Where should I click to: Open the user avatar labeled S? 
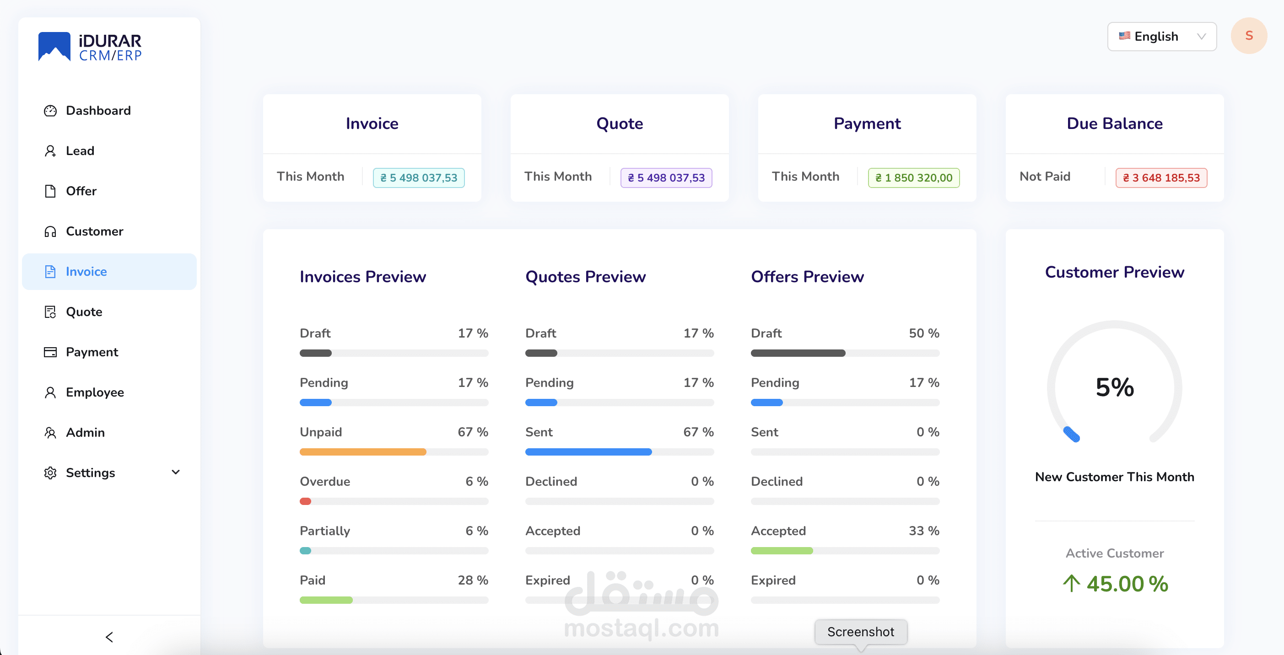(x=1249, y=36)
